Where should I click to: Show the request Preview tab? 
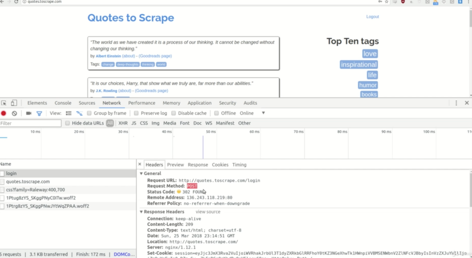175,165
